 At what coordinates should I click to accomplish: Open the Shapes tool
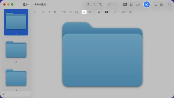coord(63,12)
